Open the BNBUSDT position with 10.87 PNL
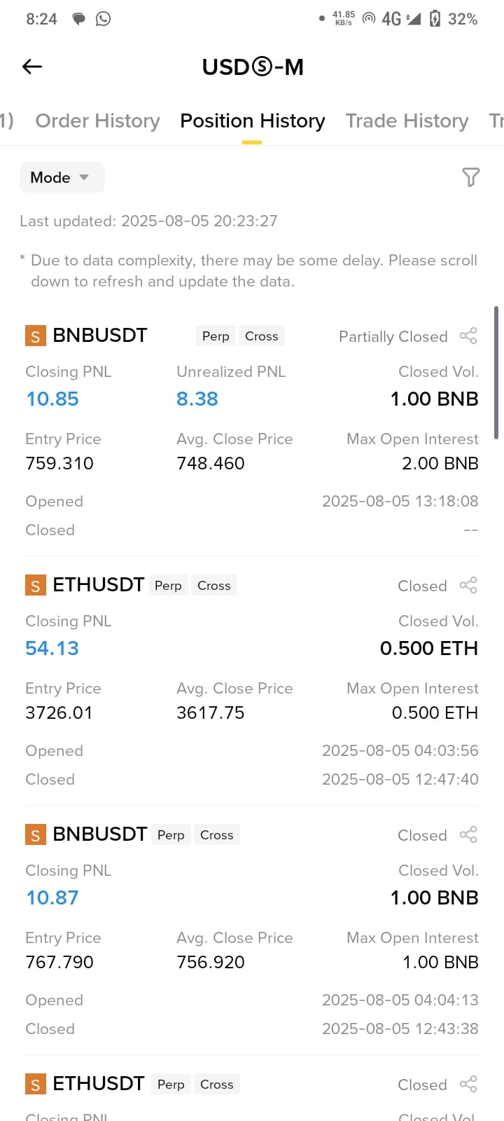Screen dimensions: 504x1121 (x=100, y=834)
